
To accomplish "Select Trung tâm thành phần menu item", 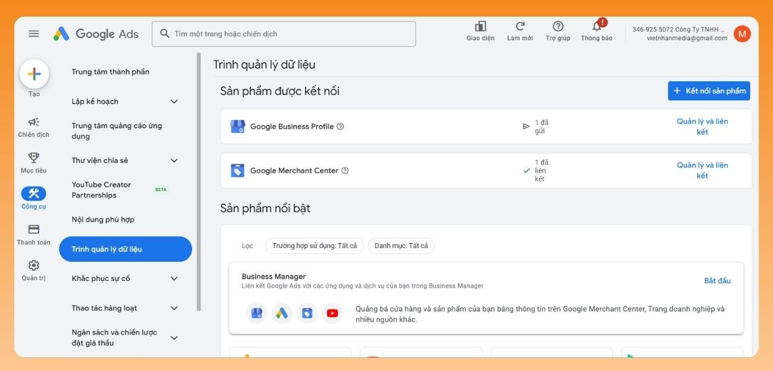I will (x=111, y=72).
